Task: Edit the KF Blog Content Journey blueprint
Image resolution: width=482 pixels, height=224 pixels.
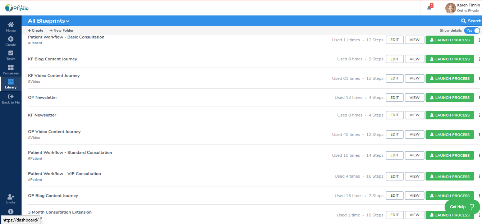Action: (x=394, y=59)
